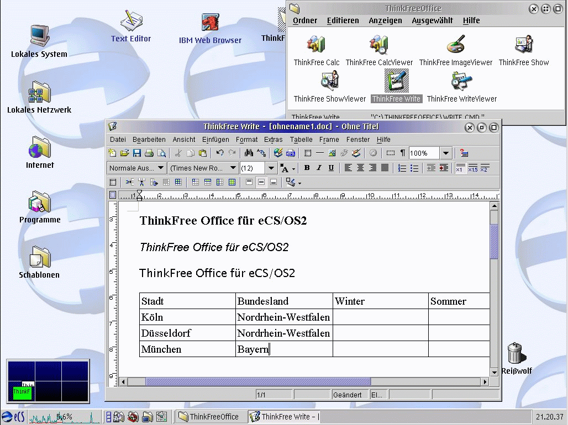The width and height of the screenshot is (568, 425).
Task: Toggle underline formatting
Action: (x=331, y=168)
